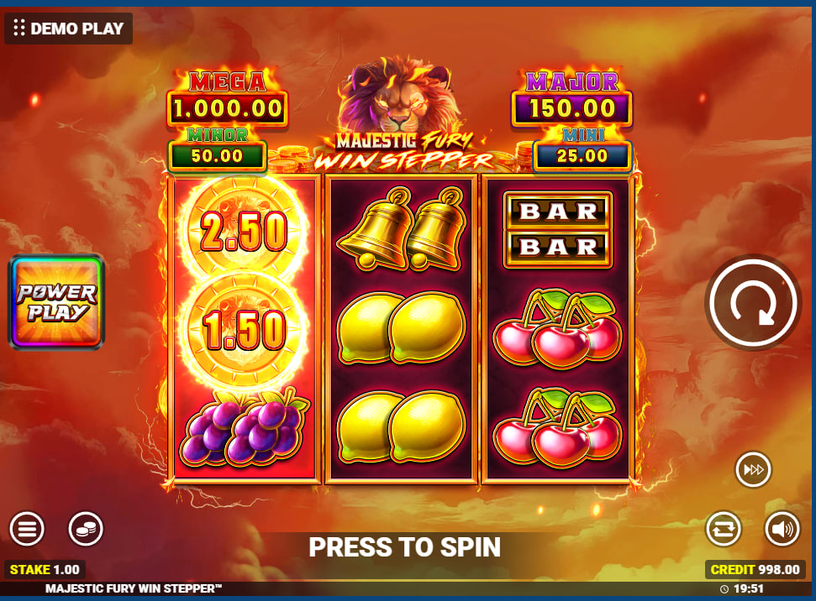Click the 1.50 fire coin symbol
This screenshot has width=816, height=601.
pyautogui.click(x=244, y=329)
